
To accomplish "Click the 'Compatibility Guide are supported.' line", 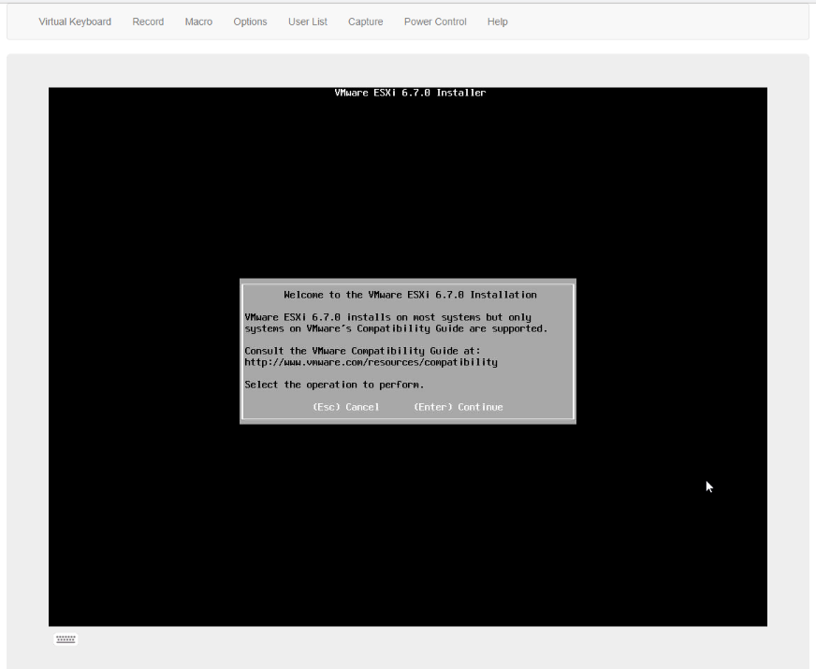I will (x=396, y=328).
